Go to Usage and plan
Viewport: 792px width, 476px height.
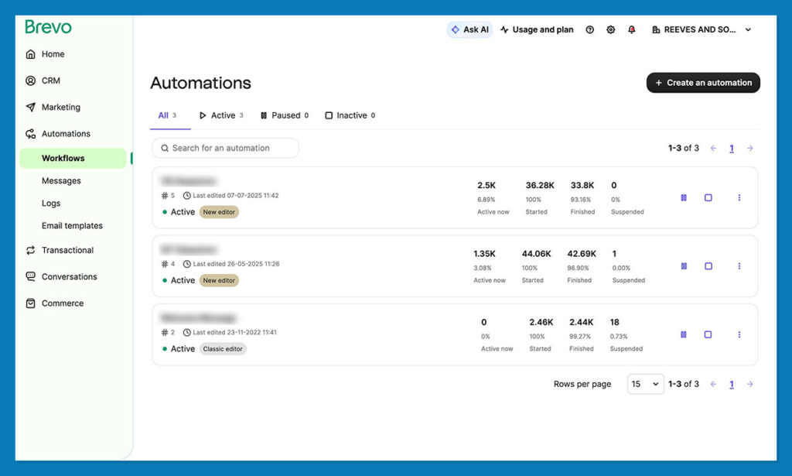(x=537, y=29)
